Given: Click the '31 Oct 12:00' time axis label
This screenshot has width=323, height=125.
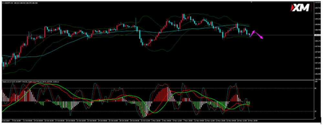Looking at the screenshot, I should click(145, 121).
